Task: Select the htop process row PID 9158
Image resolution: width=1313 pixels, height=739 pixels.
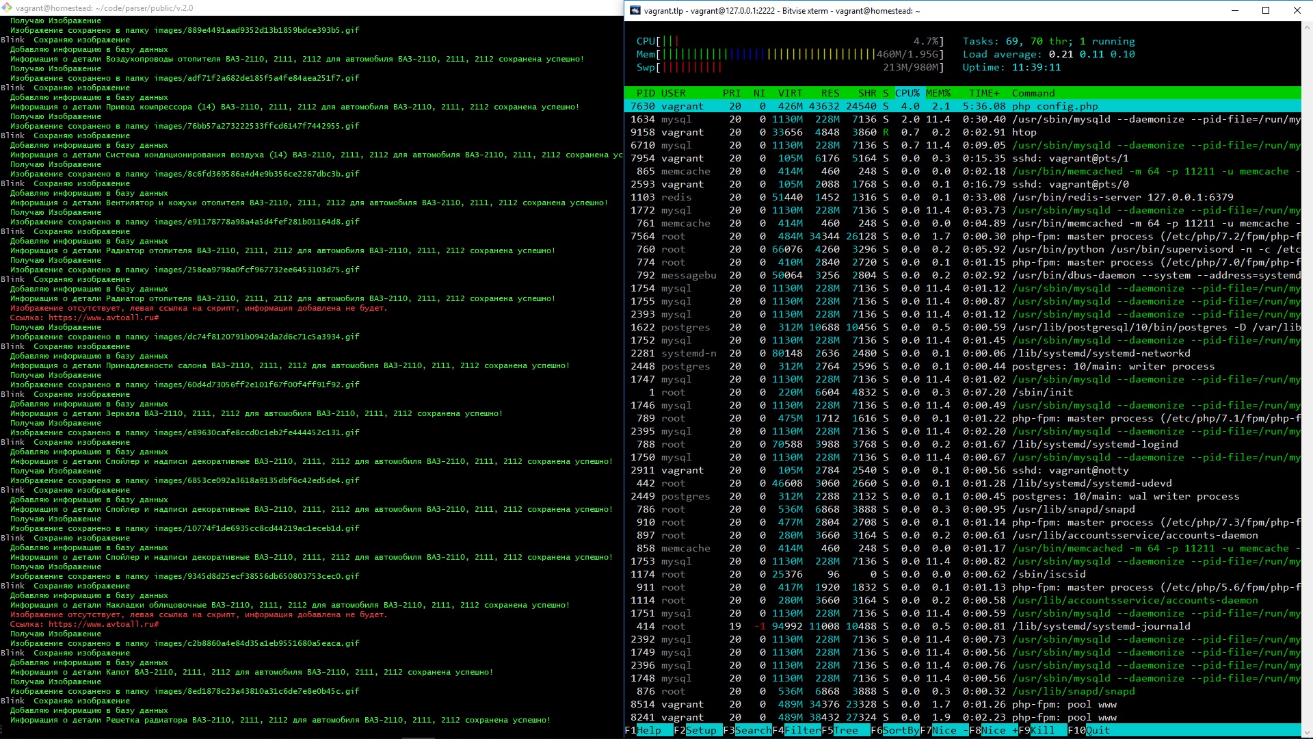Action: pyautogui.click(x=962, y=132)
